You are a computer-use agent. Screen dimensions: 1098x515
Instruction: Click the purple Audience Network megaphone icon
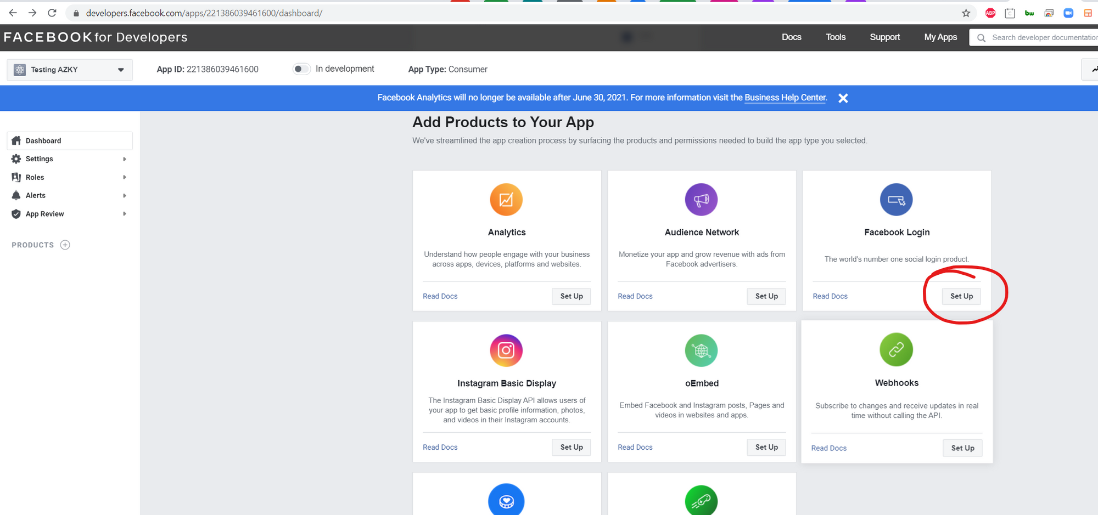(x=701, y=200)
